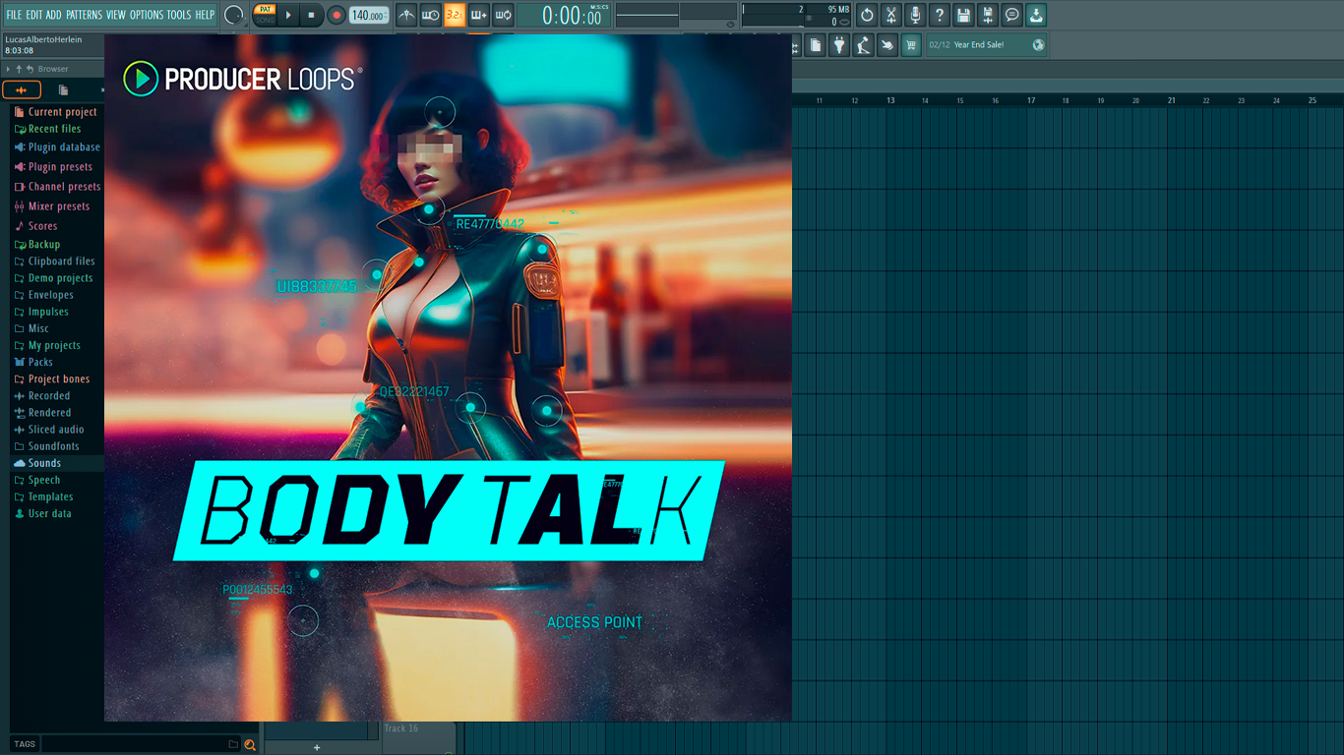
Task: Click the Year End Sale! news link
Action: coord(979,44)
